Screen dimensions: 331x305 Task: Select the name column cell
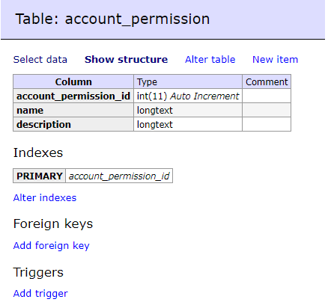(73, 110)
